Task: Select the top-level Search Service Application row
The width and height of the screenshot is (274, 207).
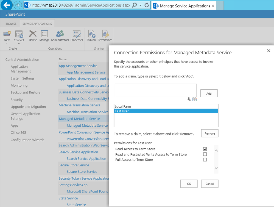Action: [x=78, y=152]
